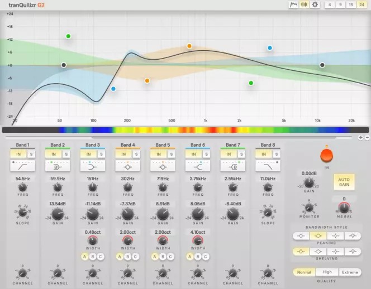The height and width of the screenshot is (289, 371).
Task: Click the Band 1 Slope knob
Action: coord(23,213)
